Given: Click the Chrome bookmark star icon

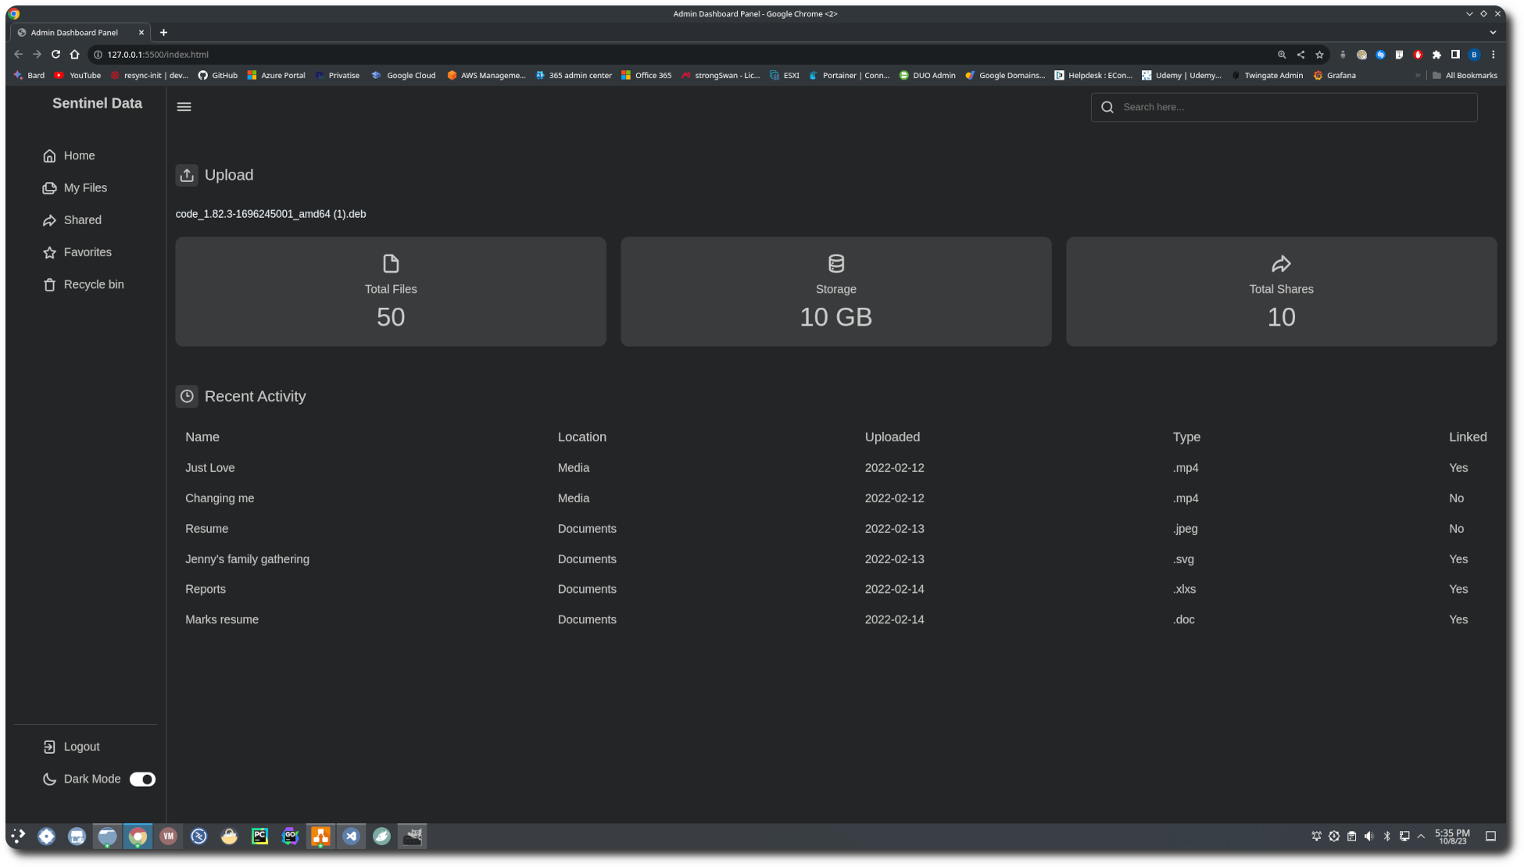Looking at the screenshot, I should click(x=1319, y=55).
